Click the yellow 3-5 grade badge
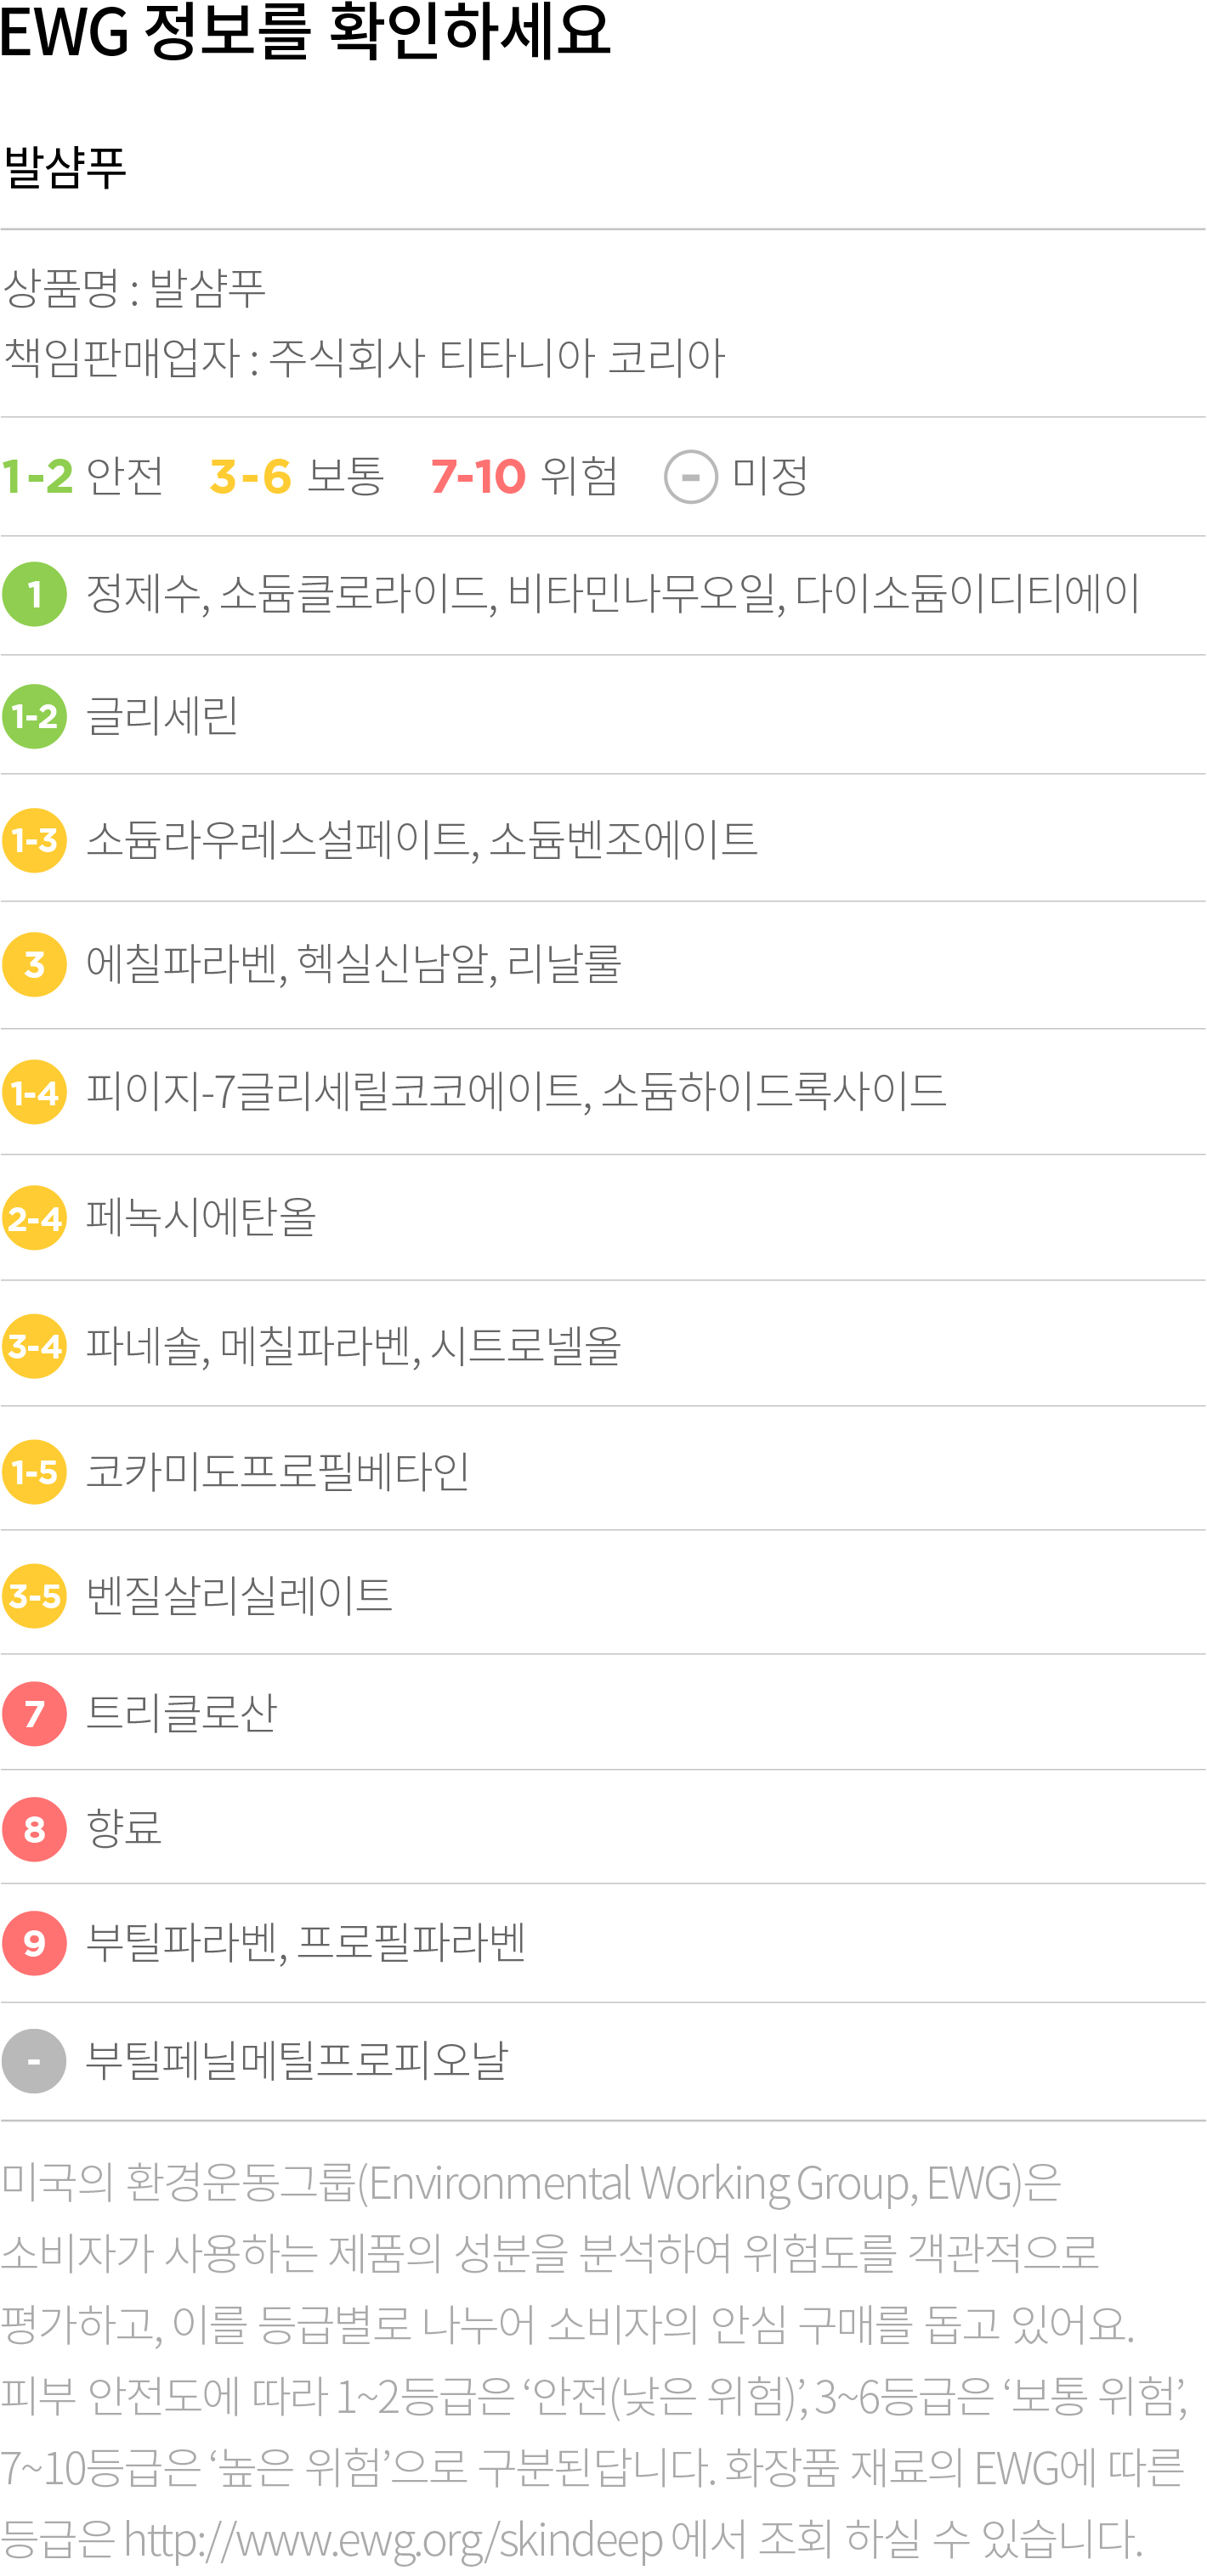 34,1596
